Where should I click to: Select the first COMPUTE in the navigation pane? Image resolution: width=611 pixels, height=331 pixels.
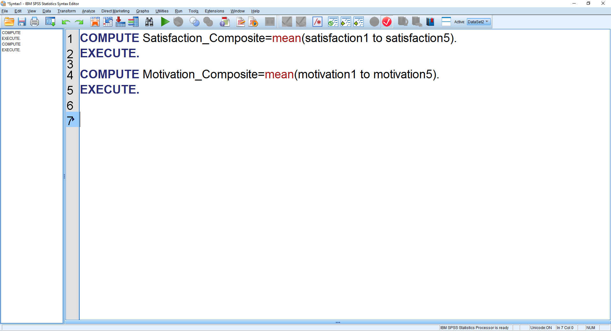[x=11, y=33]
